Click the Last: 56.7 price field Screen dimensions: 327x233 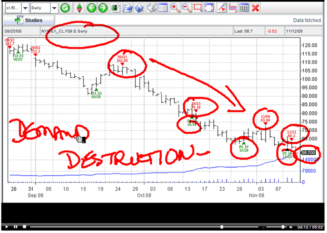point(249,31)
